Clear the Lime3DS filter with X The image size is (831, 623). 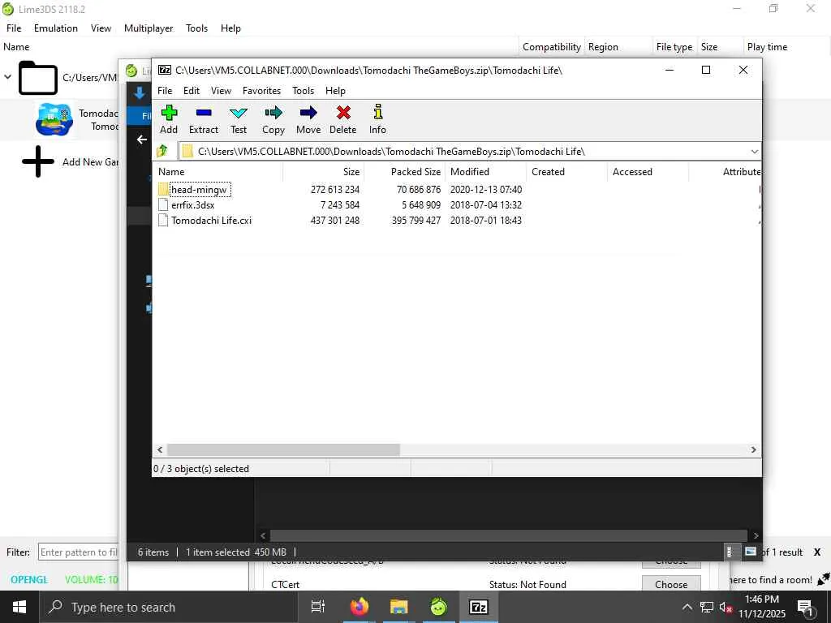[x=817, y=552]
